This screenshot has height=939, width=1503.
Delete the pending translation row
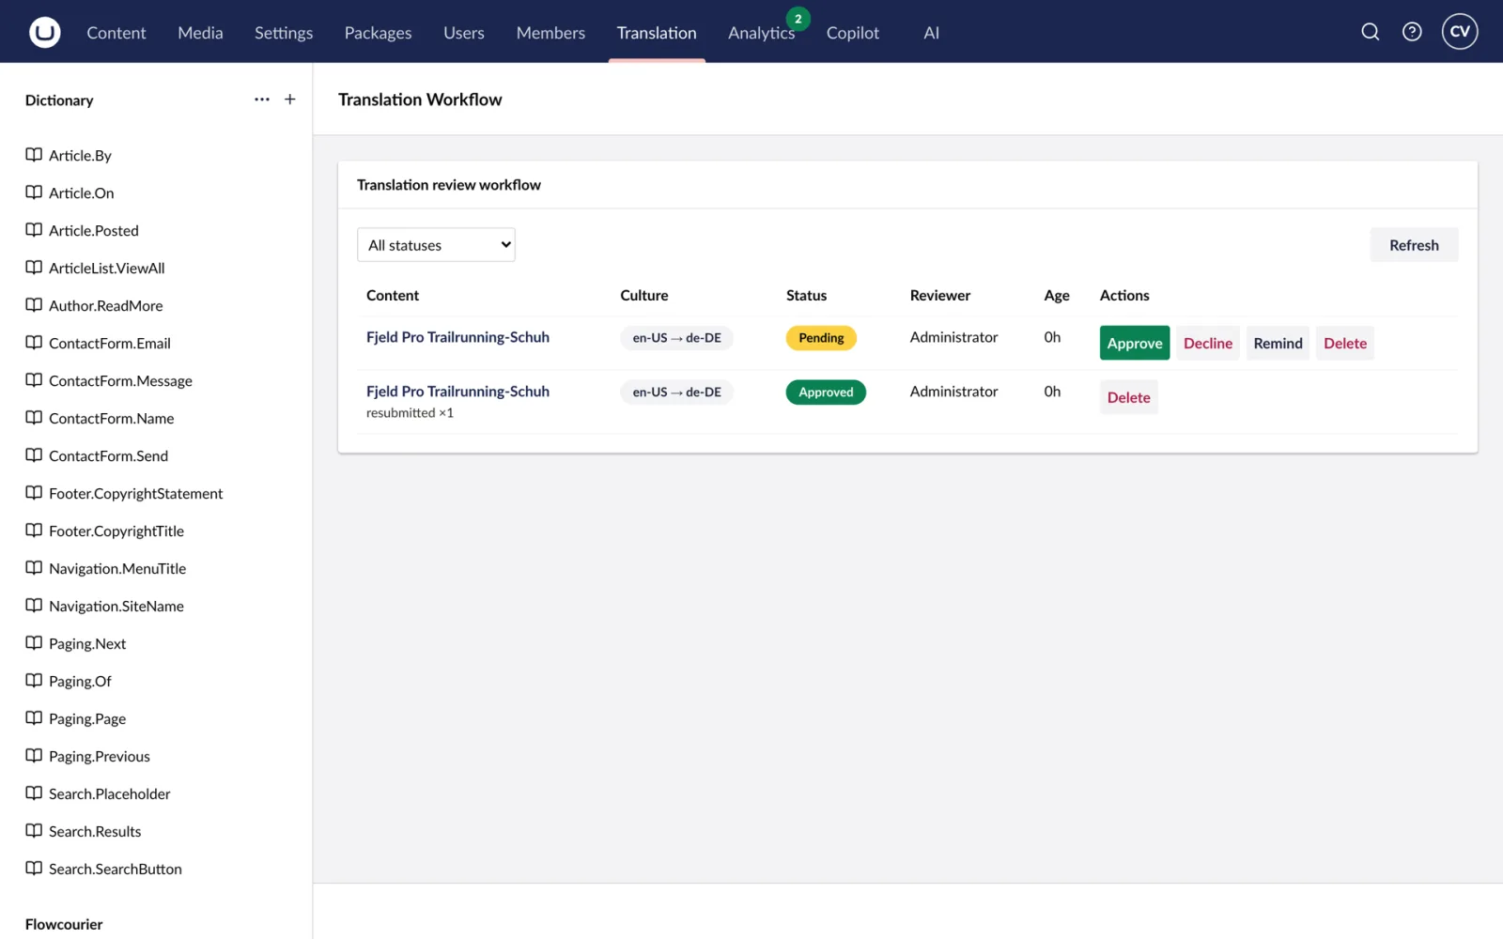(1345, 344)
